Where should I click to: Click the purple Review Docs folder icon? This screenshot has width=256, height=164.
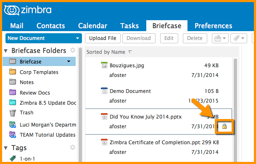point(13,92)
